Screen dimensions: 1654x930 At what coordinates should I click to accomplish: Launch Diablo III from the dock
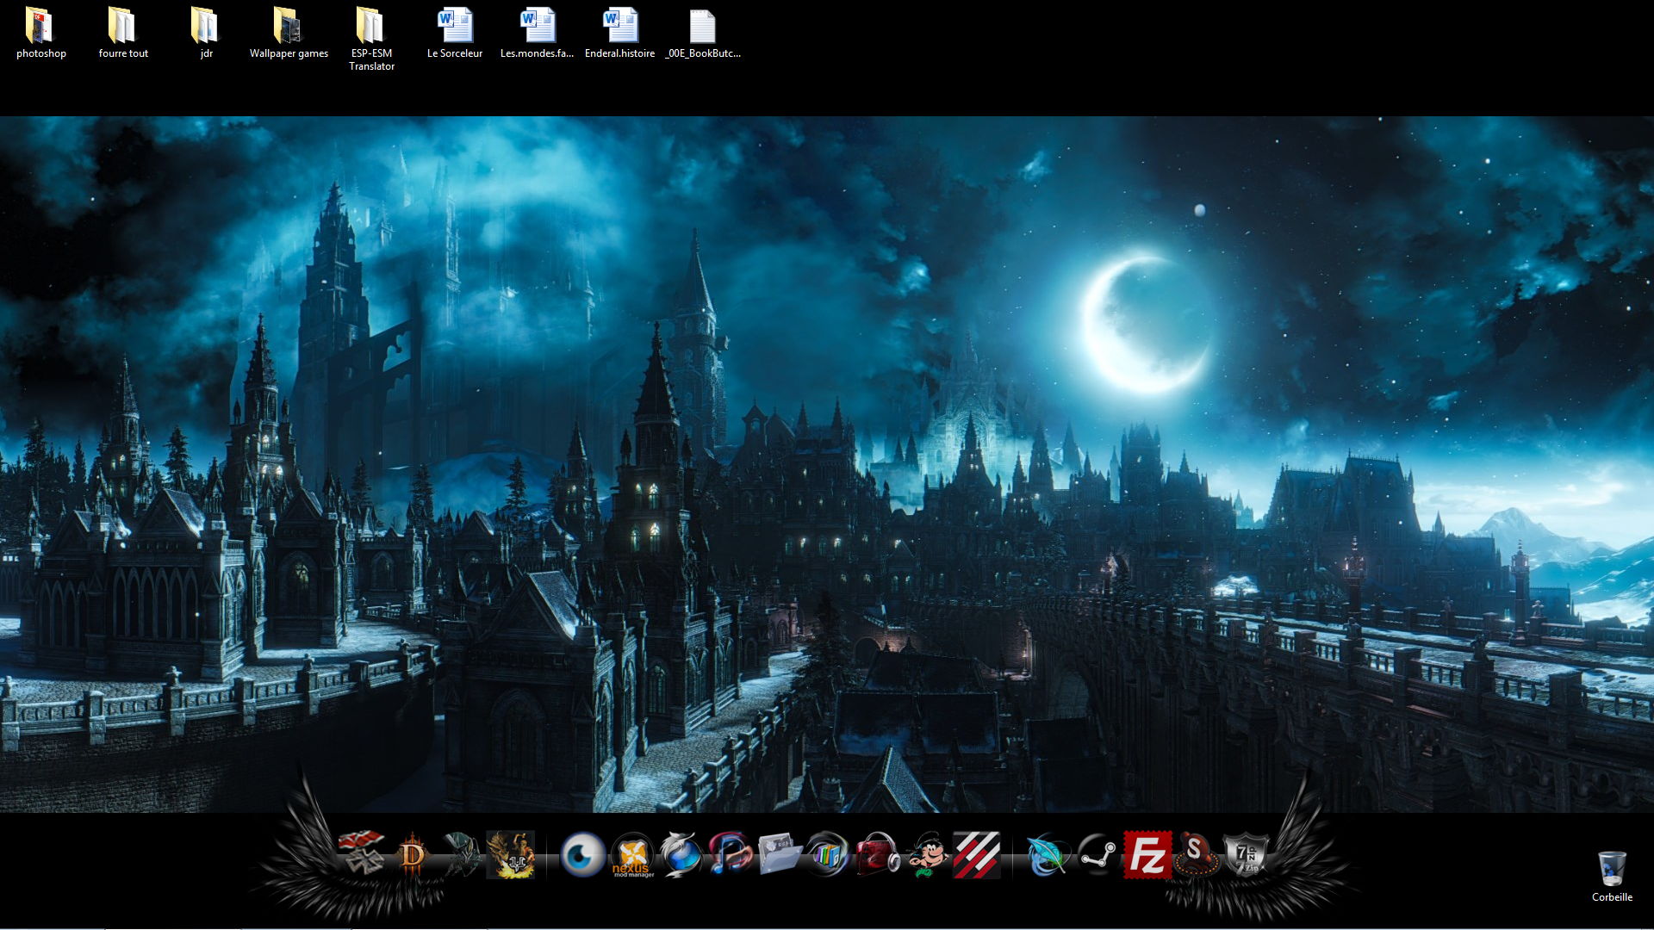(412, 855)
